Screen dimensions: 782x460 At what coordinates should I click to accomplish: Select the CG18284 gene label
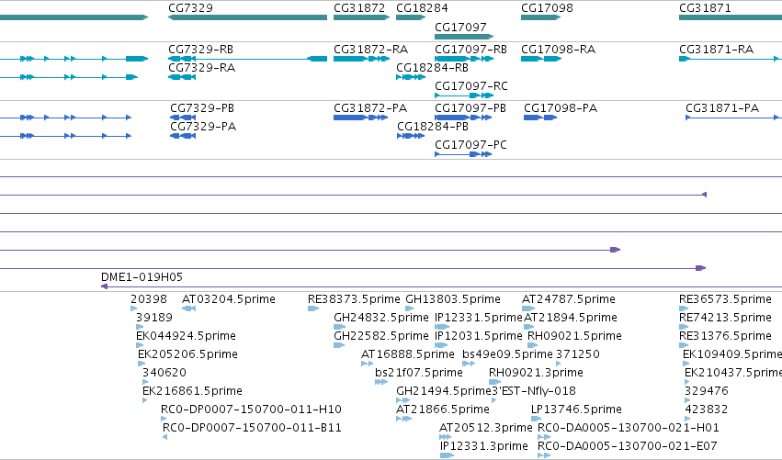422,8
